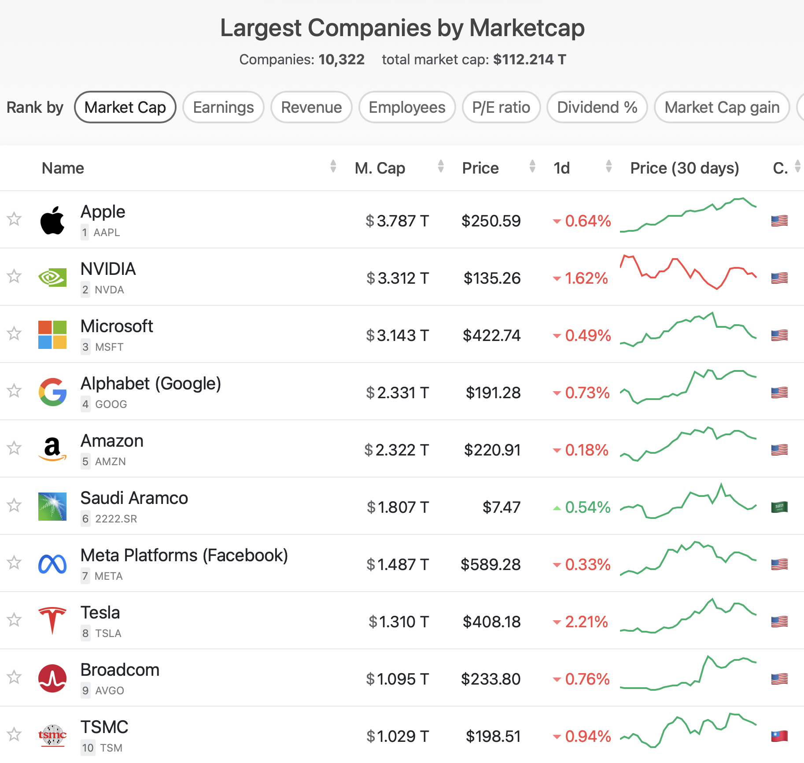Toggle the star for Saudi Aramco
The height and width of the screenshot is (763, 804).
pos(15,505)
